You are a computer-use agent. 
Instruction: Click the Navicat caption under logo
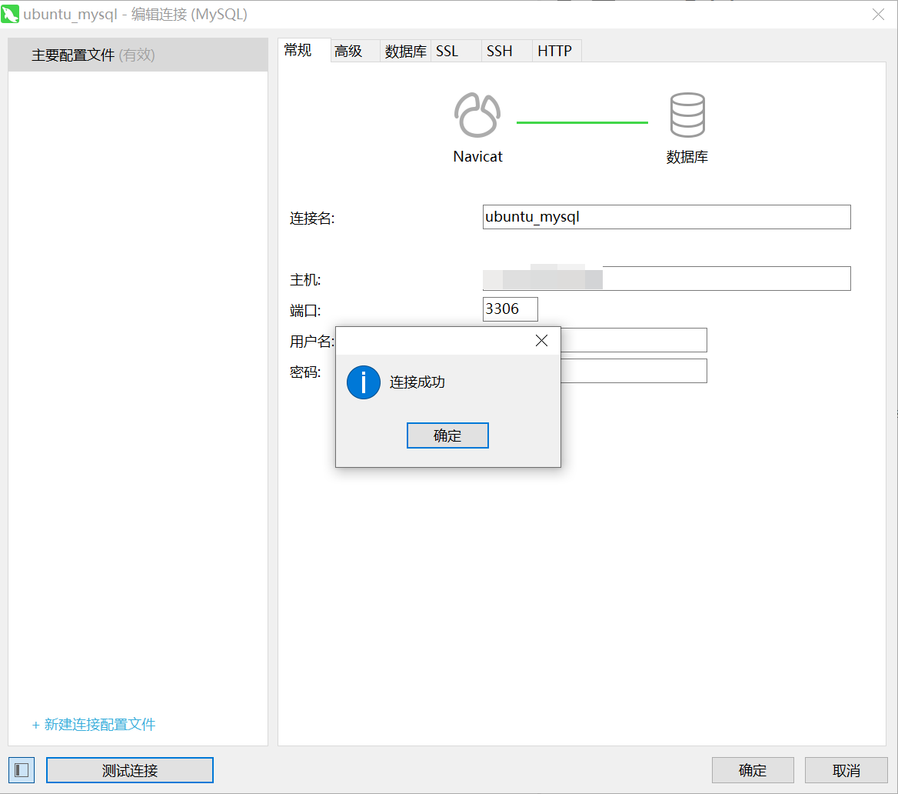pyautogui.click(x=477, y=156)
